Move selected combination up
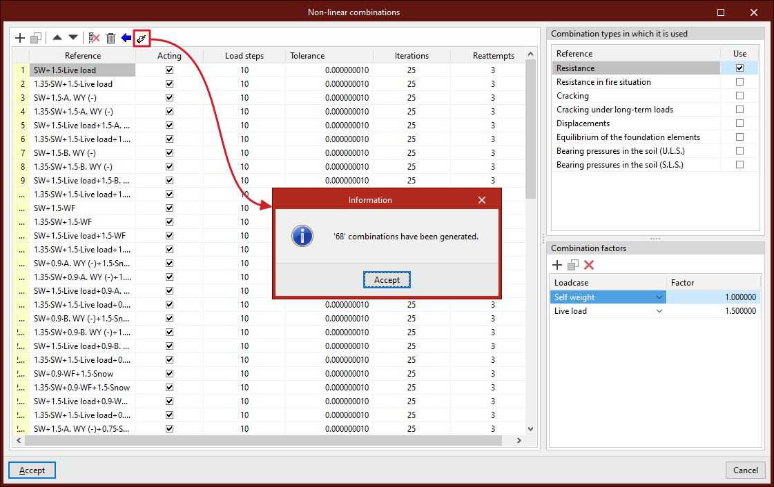Viewport: 774px width, 487px height. click(57, 37)
